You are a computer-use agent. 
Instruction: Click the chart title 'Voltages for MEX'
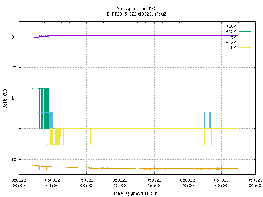[136, 9]
